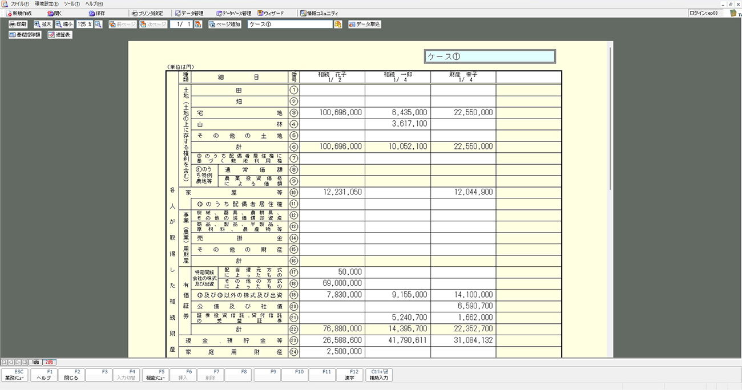Open the 基礎控除額 basic deduction window
The height and width of the screenshot is (390, 742).
point(25,35)
